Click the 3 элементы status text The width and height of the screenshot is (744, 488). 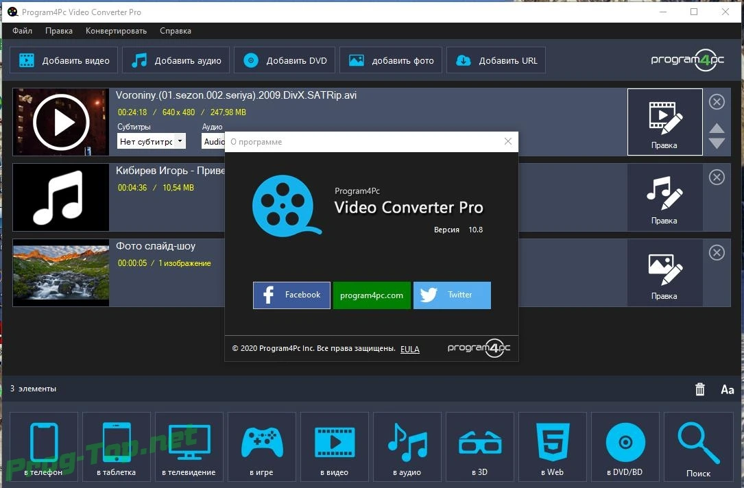pos(33,389)
